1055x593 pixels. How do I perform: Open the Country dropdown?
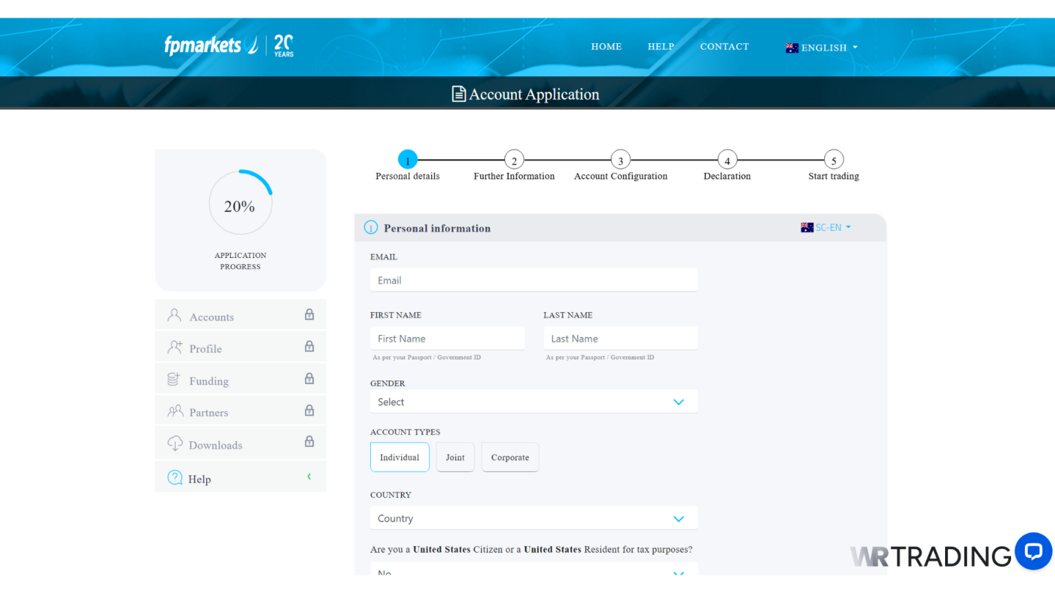[x=534, y=518]
